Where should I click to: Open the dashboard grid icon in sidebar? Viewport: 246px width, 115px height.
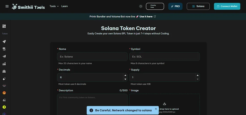(4, 26)
